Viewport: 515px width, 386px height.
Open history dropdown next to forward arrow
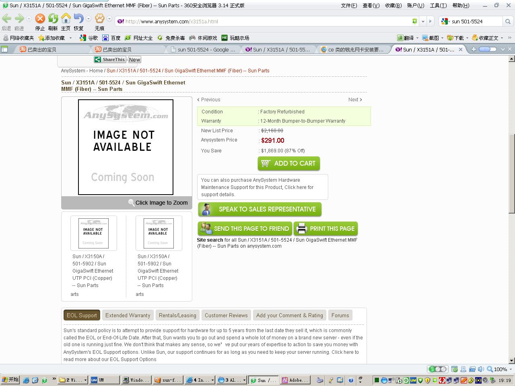(x=29, y=18)
